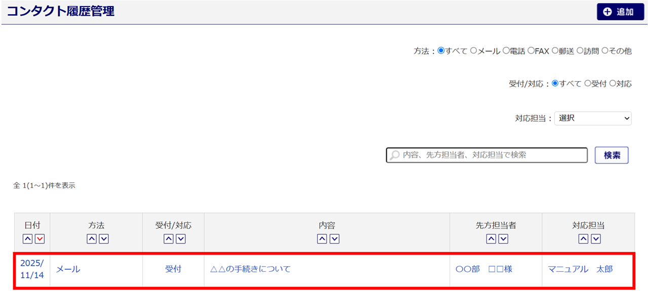Image resolution: width=648 pixels, height=293 pixels.
Task: Sort 受付/対応 column descending arrow
Action: tap(181, 239)
